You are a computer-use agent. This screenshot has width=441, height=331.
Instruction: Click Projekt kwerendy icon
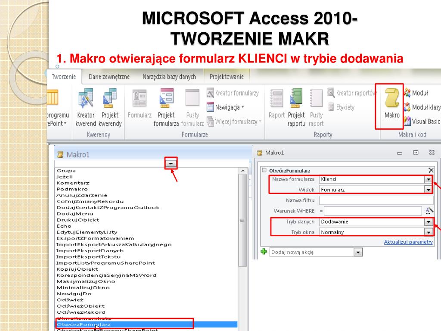point(110,107)
